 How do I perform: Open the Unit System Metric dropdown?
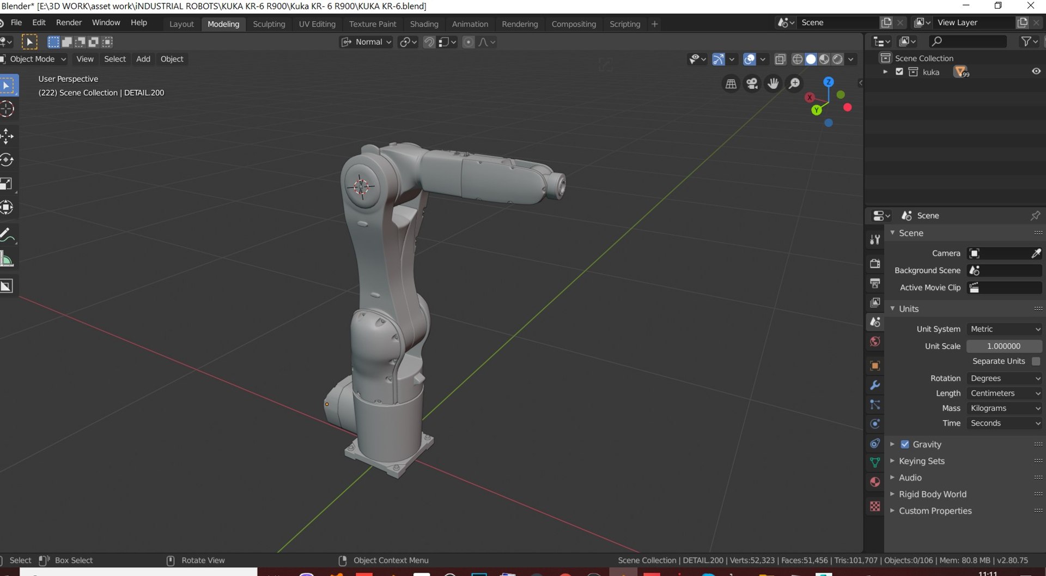(x=1004, y=329)
